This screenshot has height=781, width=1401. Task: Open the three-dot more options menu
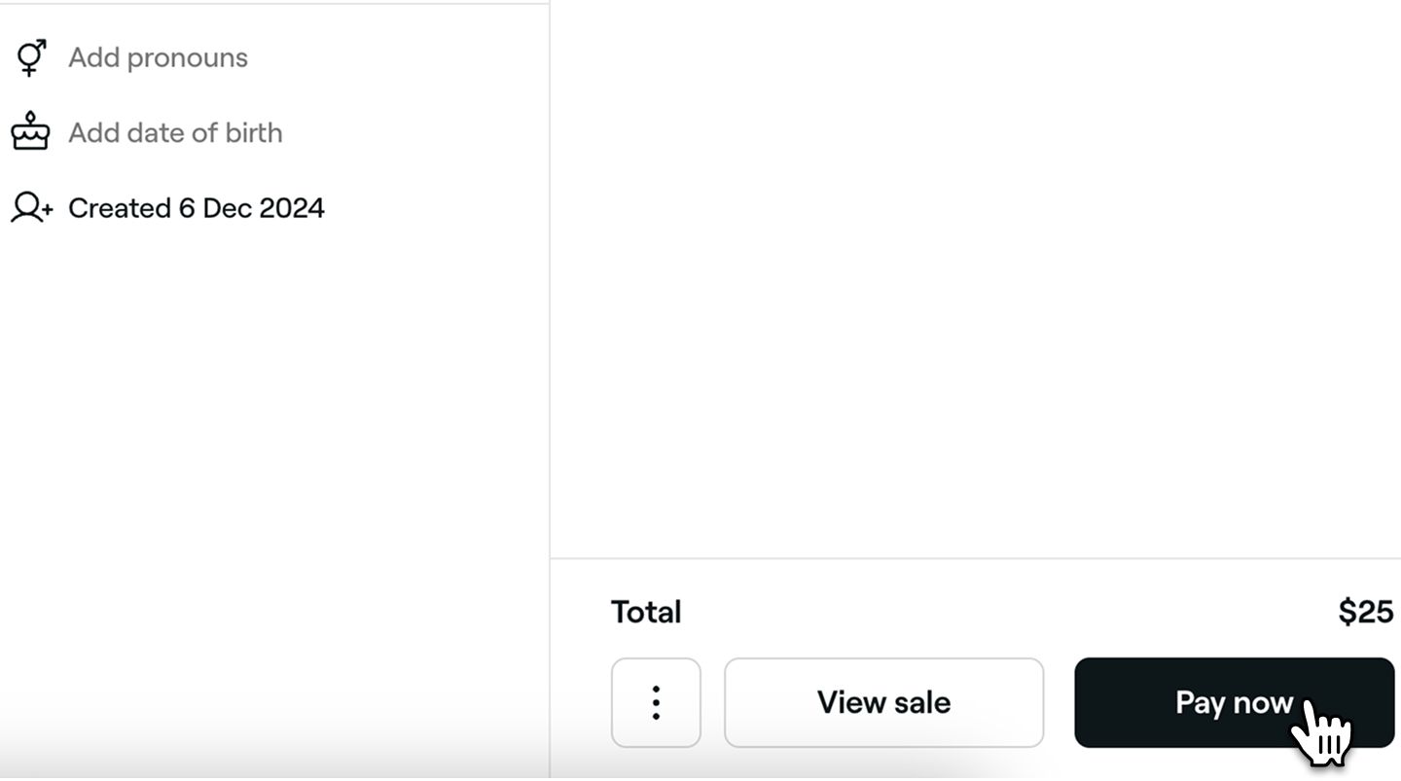point(656,702)
